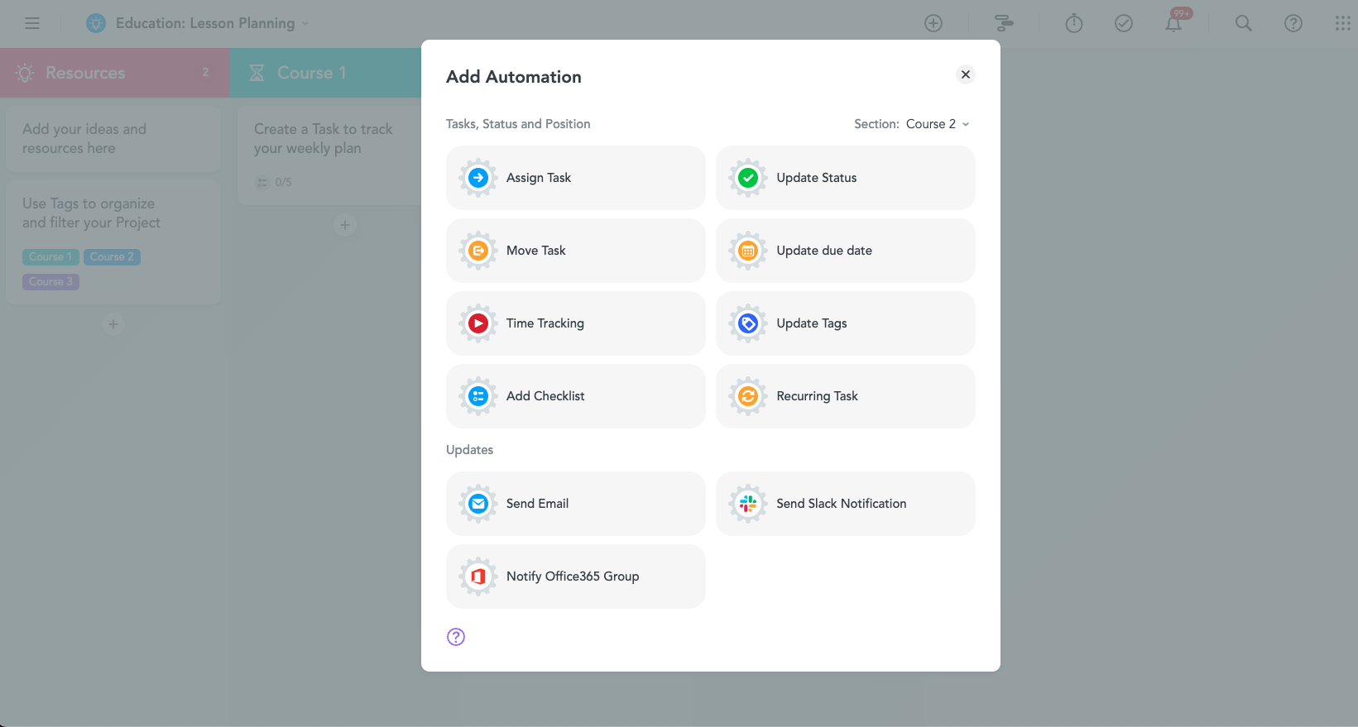The height and width of the screenshot is (727, 1358).
Task: Open the help question mark in top bar
Action: click(x=1293, y=23)
